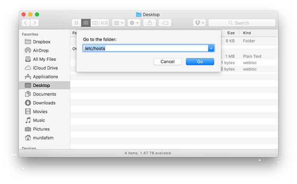
Task: Cancel the Go to folder dialog
Action: [x=168, y=62]
